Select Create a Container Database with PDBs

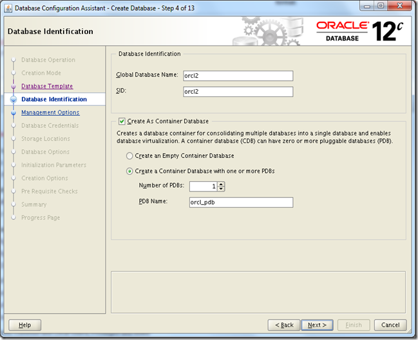(x=129, y=171)
